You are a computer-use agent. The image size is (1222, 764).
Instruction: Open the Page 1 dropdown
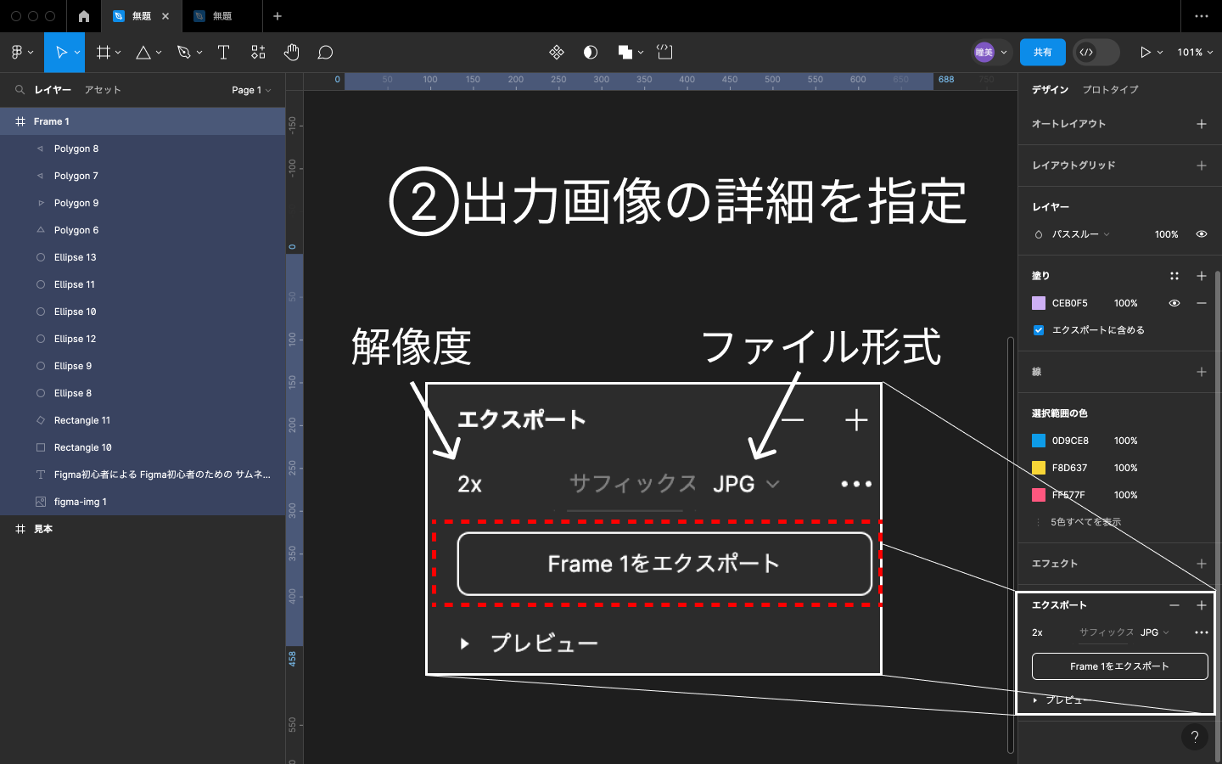click(x=251, y=90)
